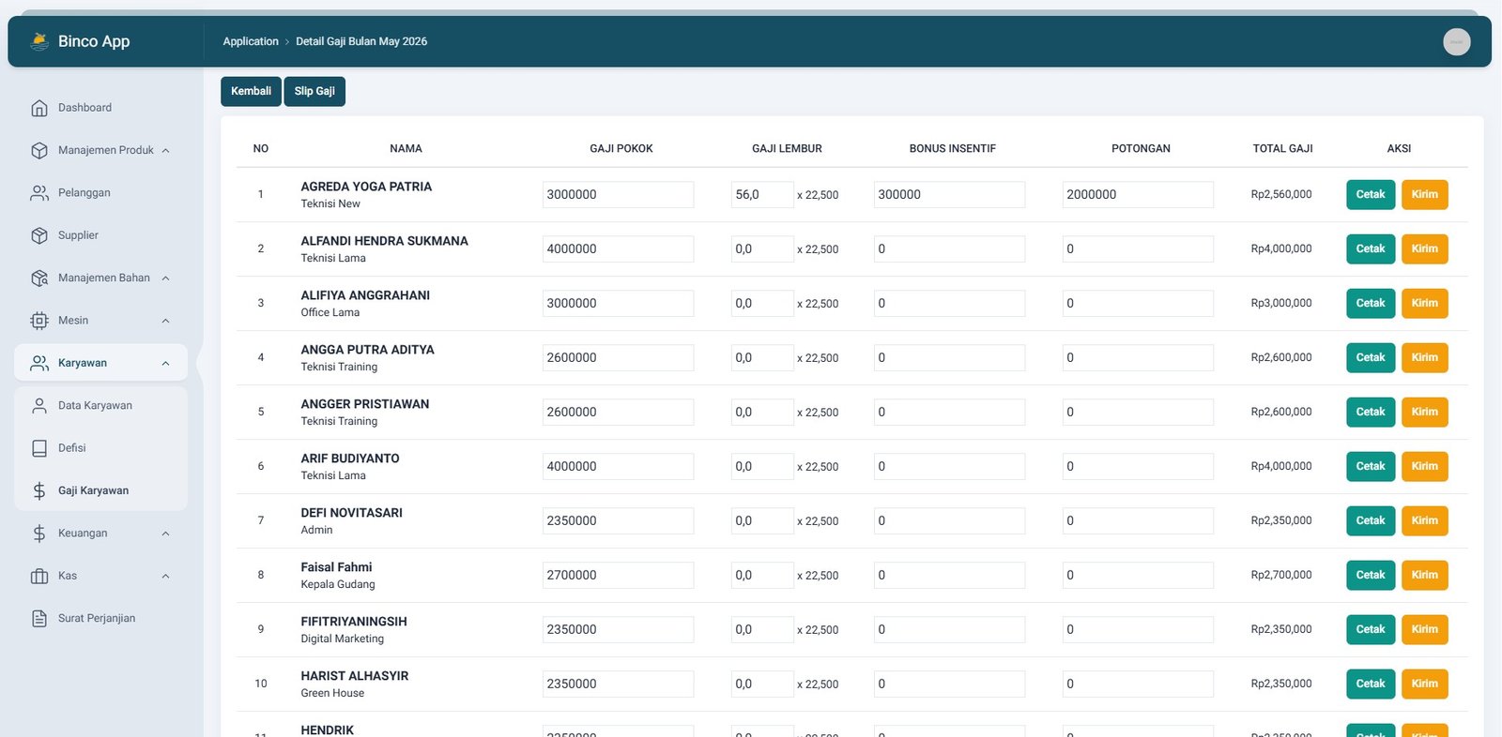The height and width of the screenshot is (737, 1502).
Task: Click the Manajemen Produk box icon
Action: (x=39, y=150)
